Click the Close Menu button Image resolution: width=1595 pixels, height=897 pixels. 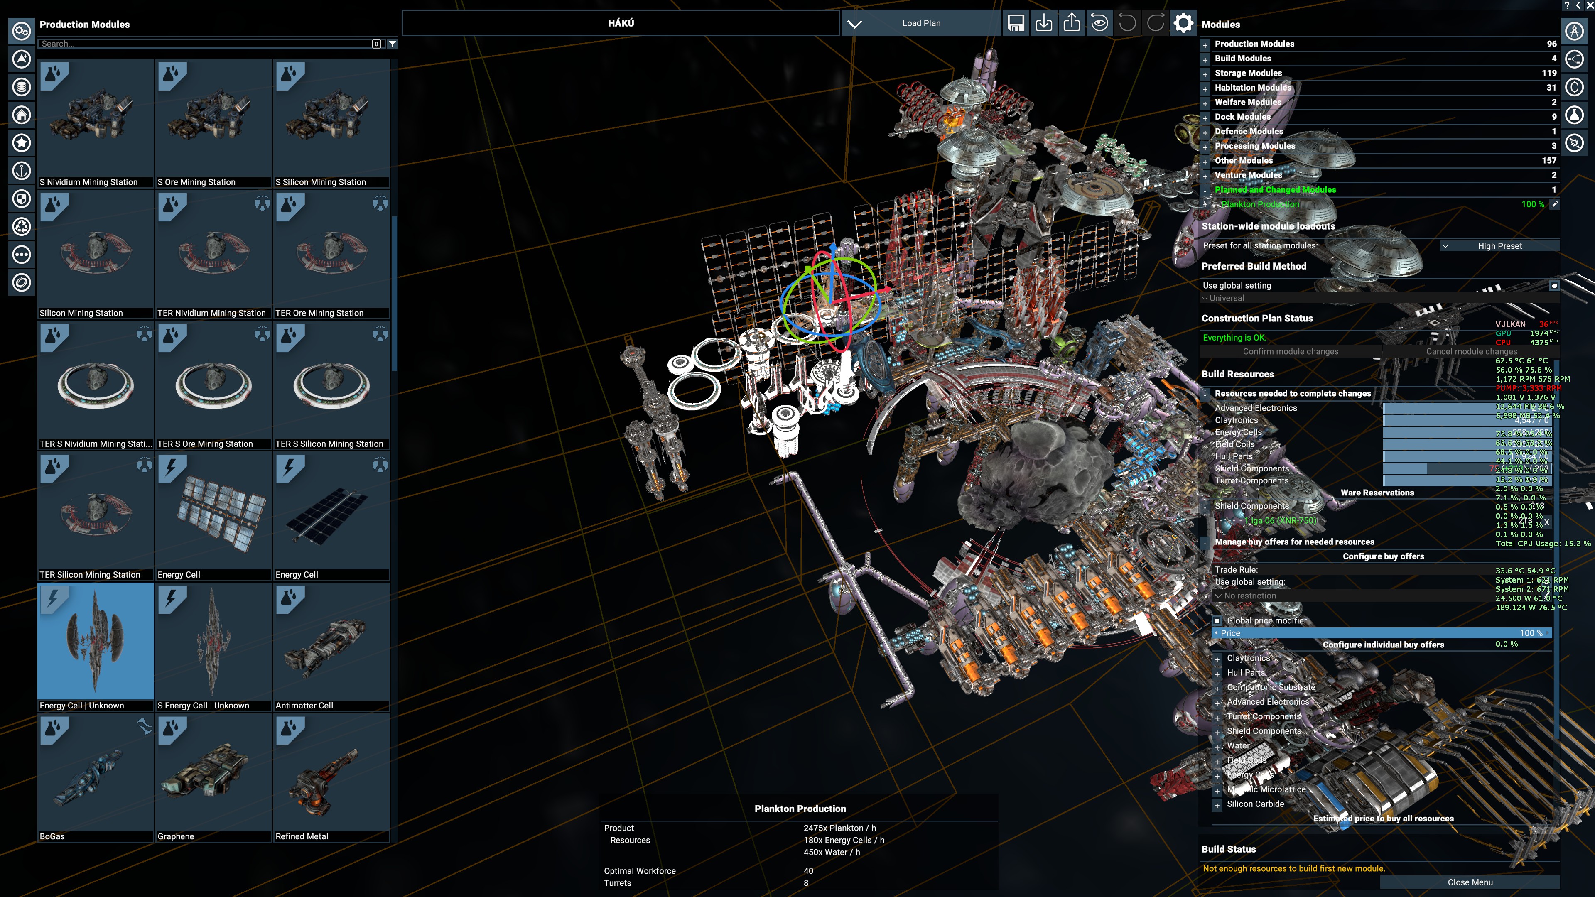pos(1469,882)
